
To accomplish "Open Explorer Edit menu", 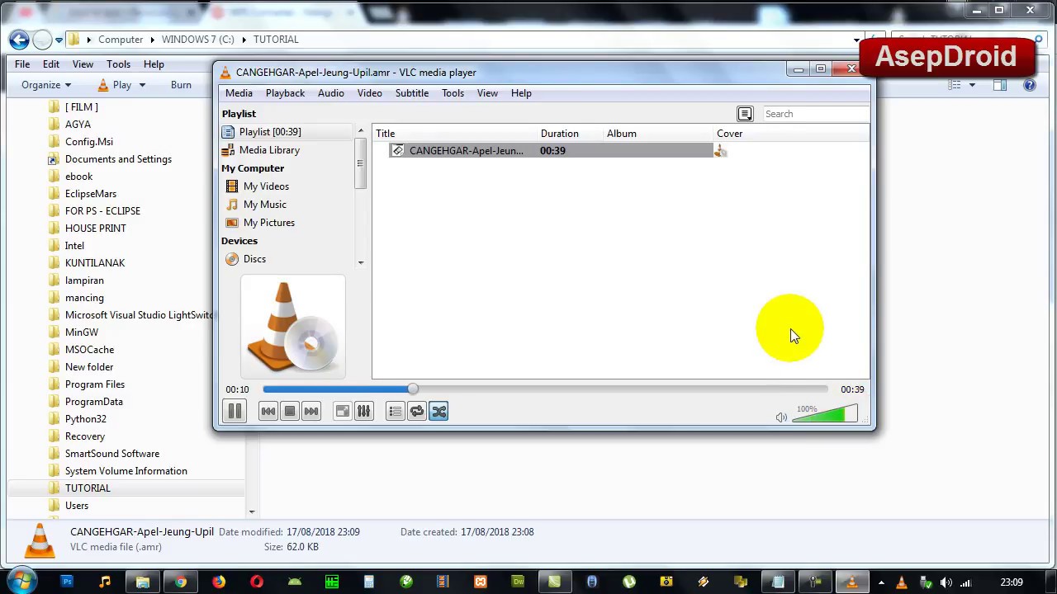I will (x=51, y=64).
